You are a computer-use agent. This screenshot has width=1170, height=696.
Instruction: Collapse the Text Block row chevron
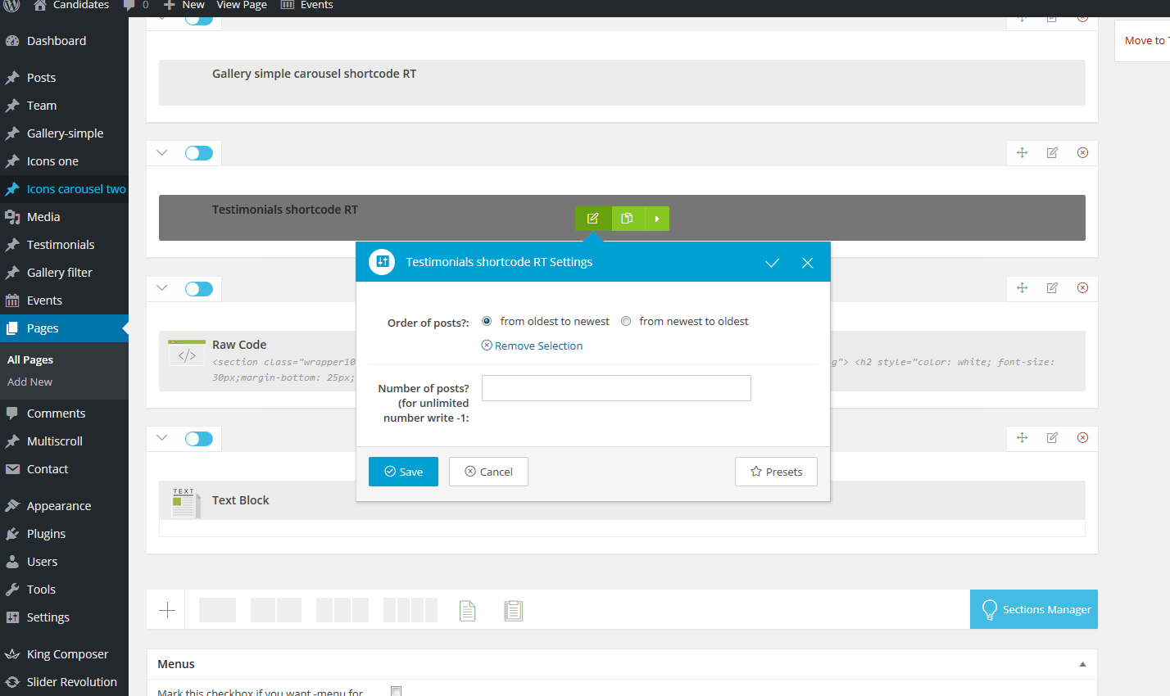pos(162,438)
